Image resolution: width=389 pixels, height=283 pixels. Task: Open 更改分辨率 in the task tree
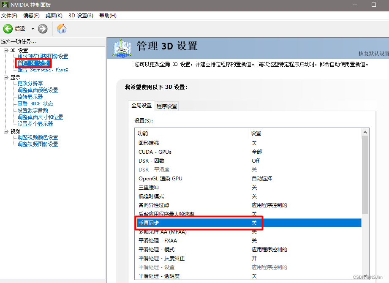(x=30, y=83)
